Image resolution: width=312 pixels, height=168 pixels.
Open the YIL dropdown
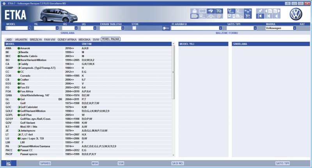(57, 28)
